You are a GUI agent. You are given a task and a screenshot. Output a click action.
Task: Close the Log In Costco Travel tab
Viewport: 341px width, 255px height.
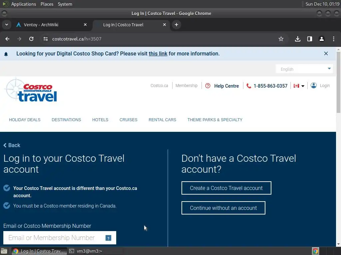[165, 25]
